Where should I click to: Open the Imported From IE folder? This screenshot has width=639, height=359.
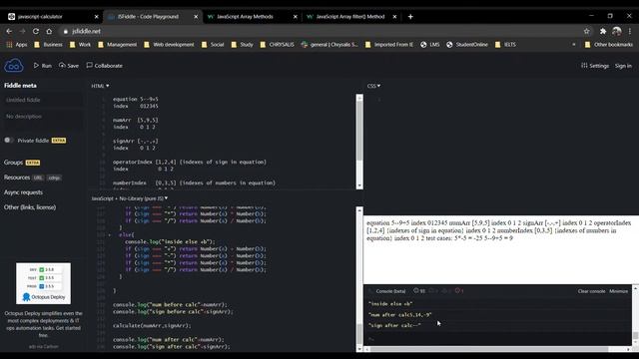click(x=389, y=44)
